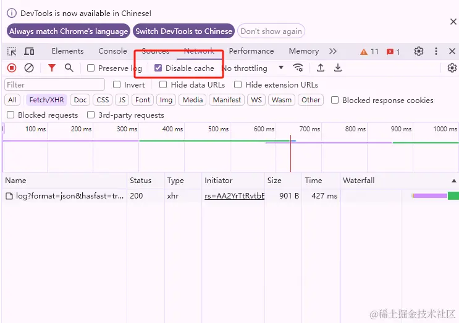Filter requests by Img type
The height and width of the screenshot is (323, 459).
click(166, 100)
